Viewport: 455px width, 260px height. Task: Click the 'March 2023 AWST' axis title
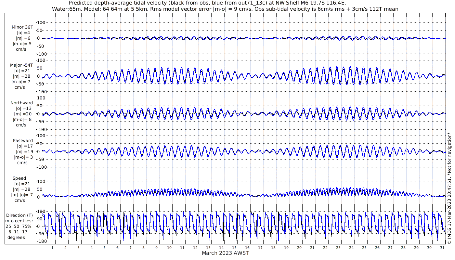click(225, 253)
